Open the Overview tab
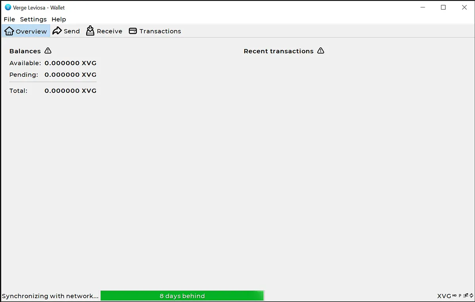This screenshot has height=302, width=475. coord(26,31)
